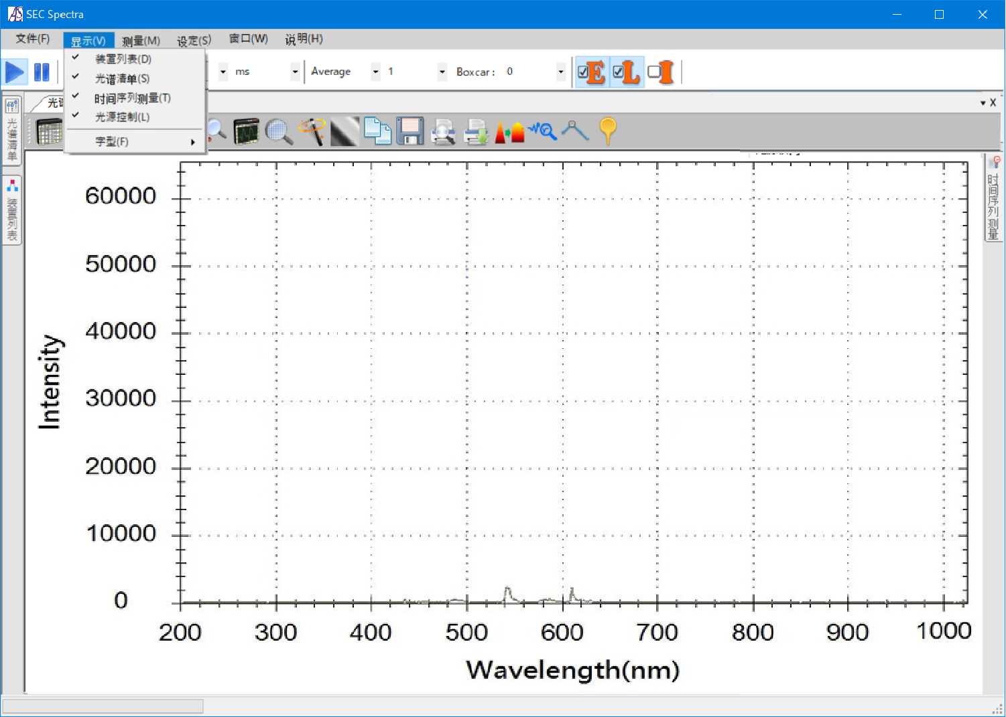Expand the Boxcar value dropdown
Image resolution: width=1006 pixels, height=717 pixels.
561,72
